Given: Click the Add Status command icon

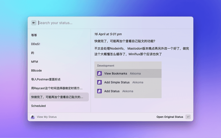Looking at the screenshot, I should pyautogui.click(x=99, y=91).
